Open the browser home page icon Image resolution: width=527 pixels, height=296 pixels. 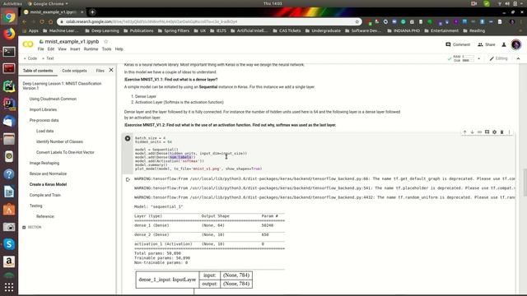50,21
